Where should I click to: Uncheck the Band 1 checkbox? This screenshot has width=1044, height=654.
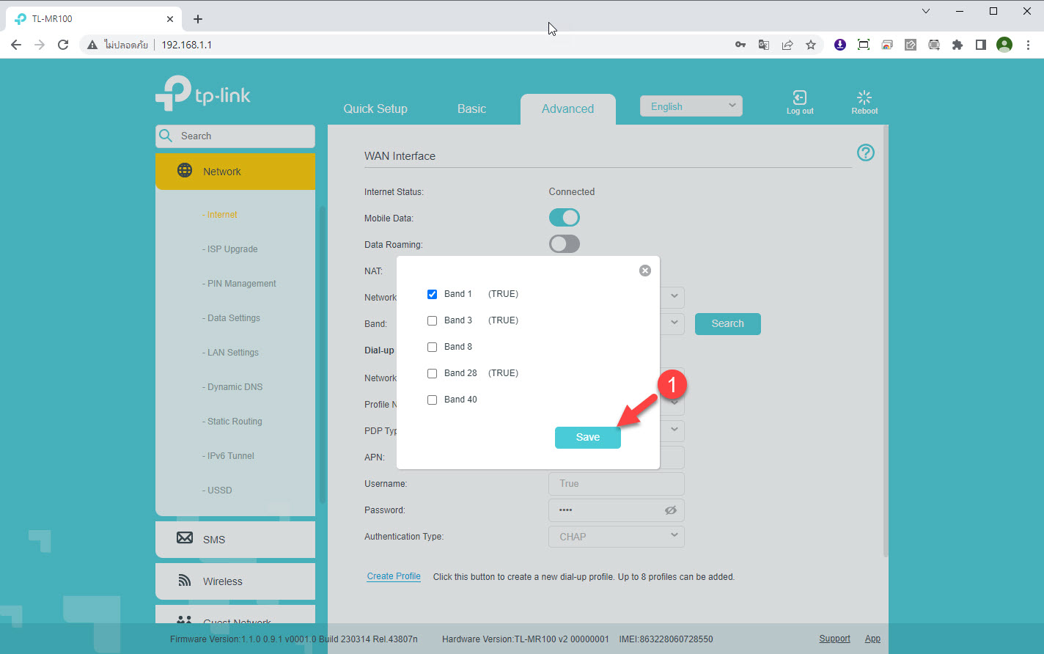[x=433, y=294]
